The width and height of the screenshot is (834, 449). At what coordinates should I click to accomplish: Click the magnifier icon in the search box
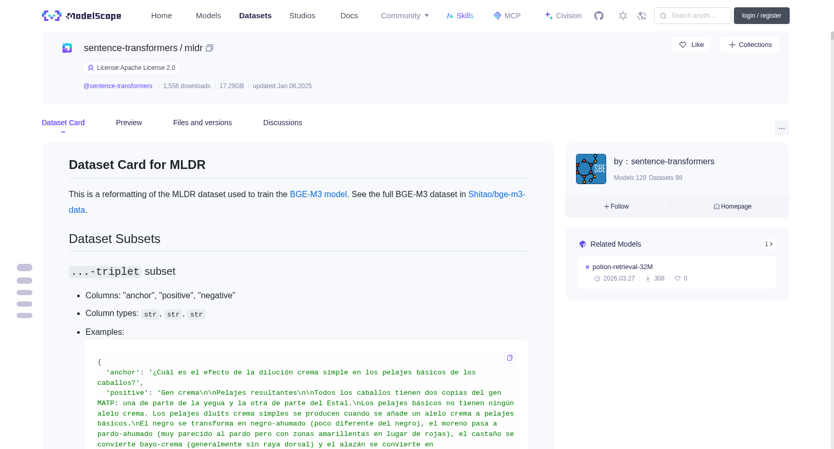664,16
